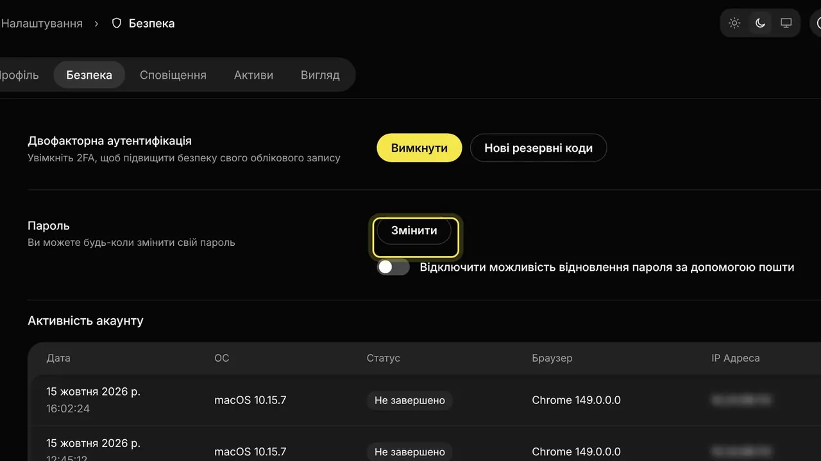Generate codes with Нові резервні коди

point(538,148)
